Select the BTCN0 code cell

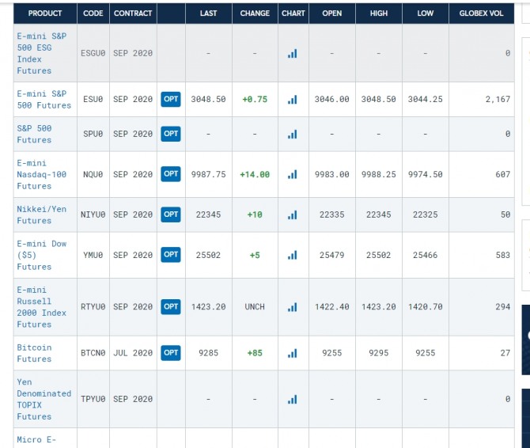point(93,353)
